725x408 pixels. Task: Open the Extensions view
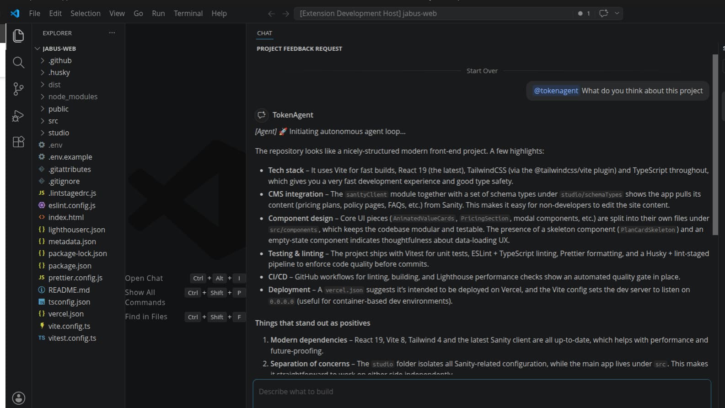pos(18,142)
